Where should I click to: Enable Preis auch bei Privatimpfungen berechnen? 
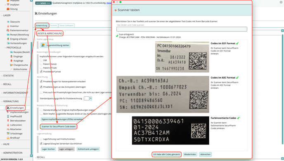(41, 92)
